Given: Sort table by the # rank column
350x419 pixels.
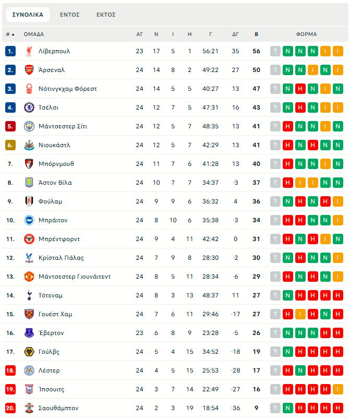Looking at the screenshot, I should [10, 34].
